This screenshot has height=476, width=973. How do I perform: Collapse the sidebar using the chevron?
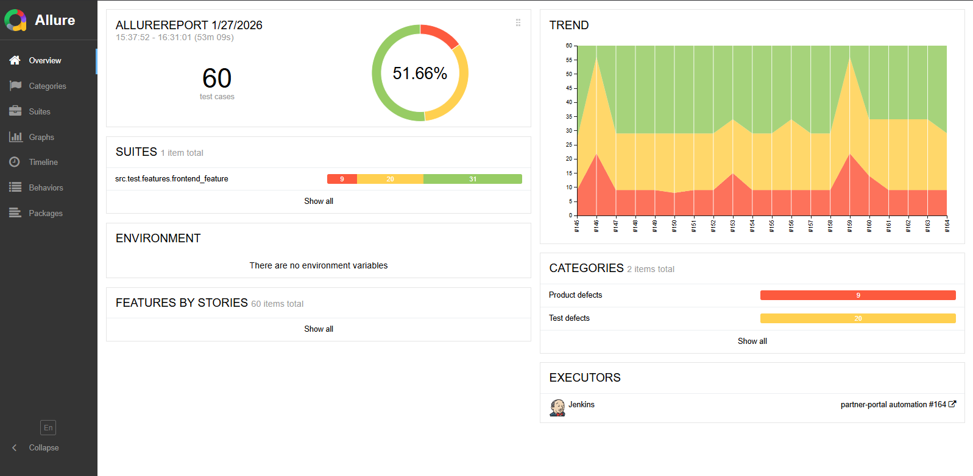pos(15,447)
